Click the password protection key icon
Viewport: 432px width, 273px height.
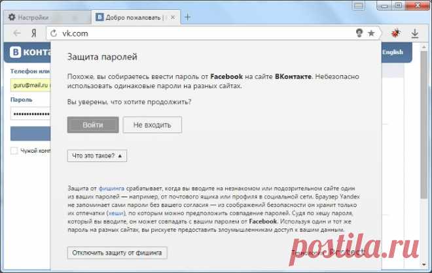click(359, 33)
